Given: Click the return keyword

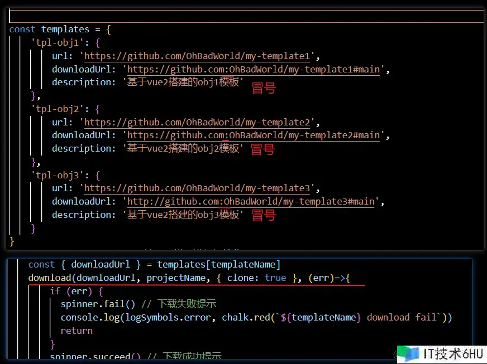Looking at the screenshot, I should tap(77, 331).
